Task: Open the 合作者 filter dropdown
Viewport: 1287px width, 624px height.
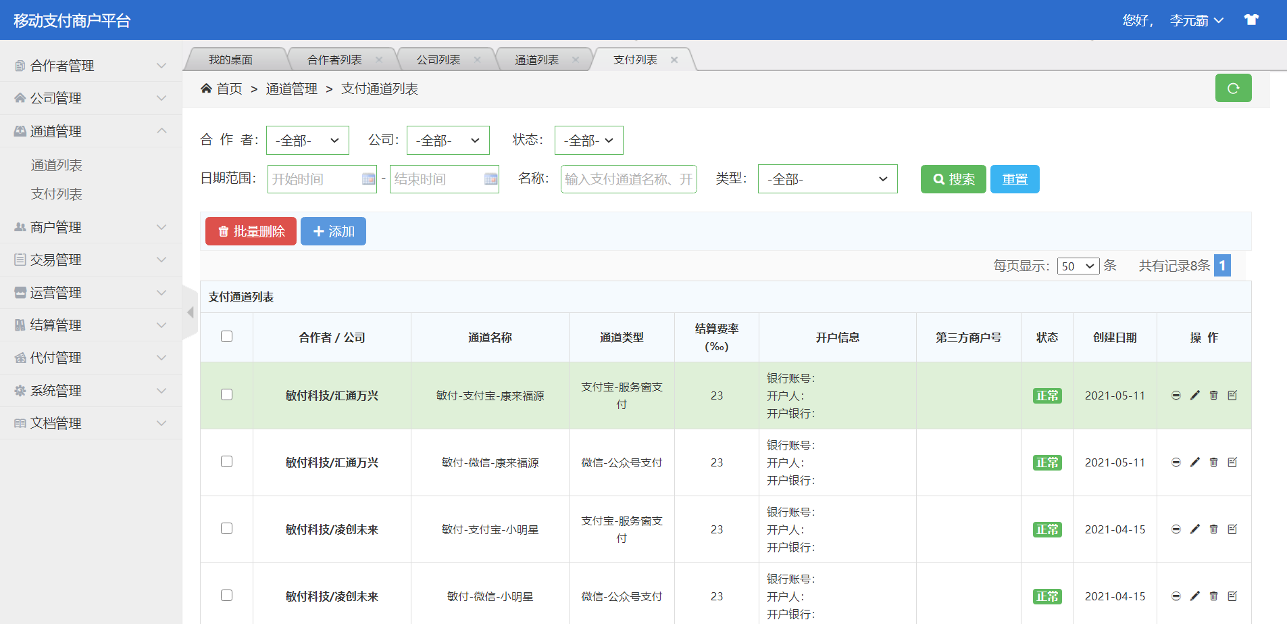Action: (307, 141)
